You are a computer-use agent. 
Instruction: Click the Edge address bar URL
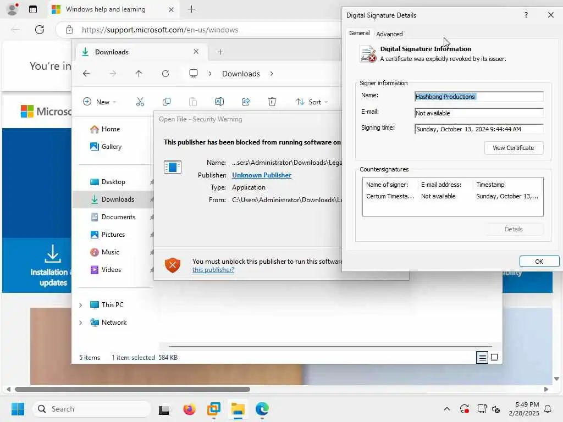[x=160, y=30]
